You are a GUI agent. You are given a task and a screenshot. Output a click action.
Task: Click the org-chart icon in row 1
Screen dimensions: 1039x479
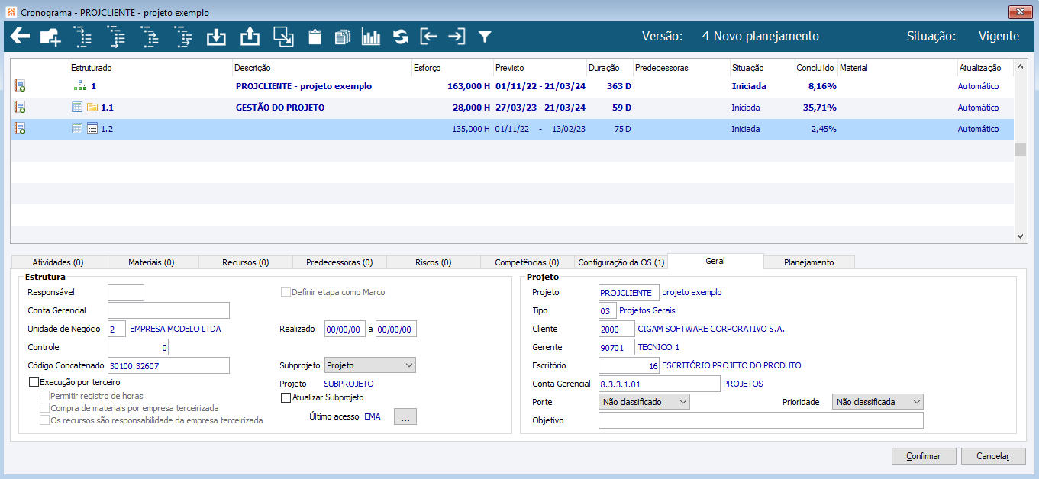coord(80,86)
